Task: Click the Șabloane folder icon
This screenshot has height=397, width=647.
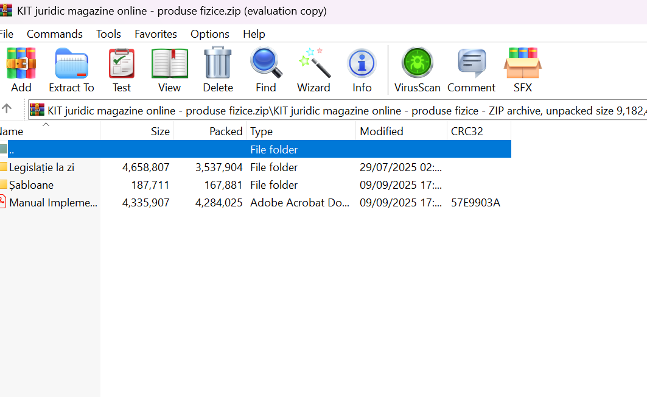Action: pos(4,184)
